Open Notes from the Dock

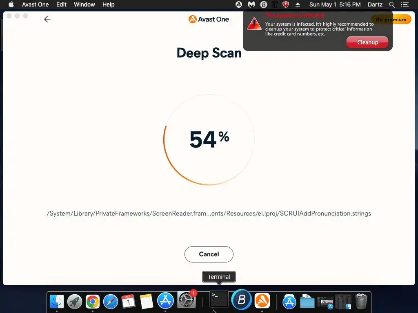pos(147,301)
